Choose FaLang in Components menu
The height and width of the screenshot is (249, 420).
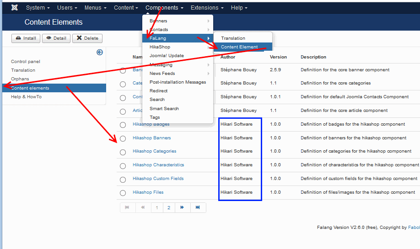point(178,38)
